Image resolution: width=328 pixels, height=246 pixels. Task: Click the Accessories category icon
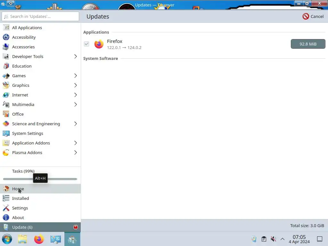click(6, 47)
